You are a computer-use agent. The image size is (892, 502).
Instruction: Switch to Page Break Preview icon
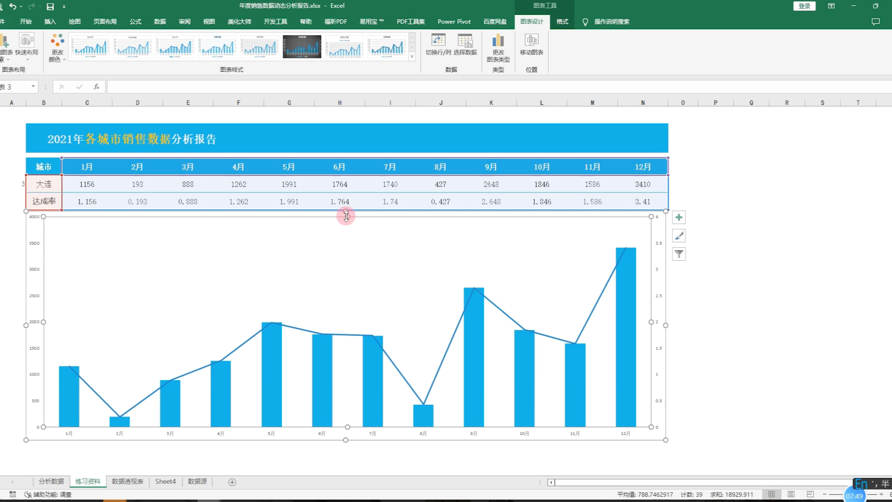810,494
